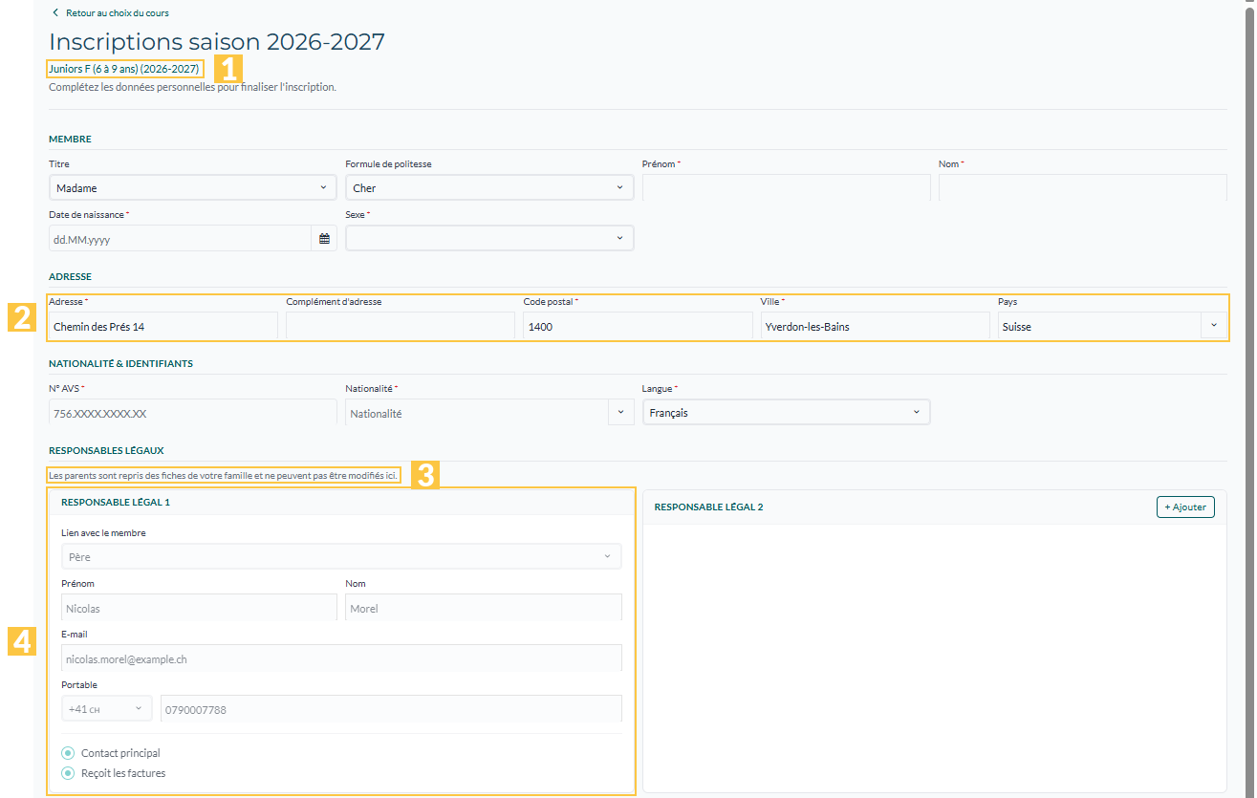Toggle the Reçoit les factures radio option

click(68, 773)
